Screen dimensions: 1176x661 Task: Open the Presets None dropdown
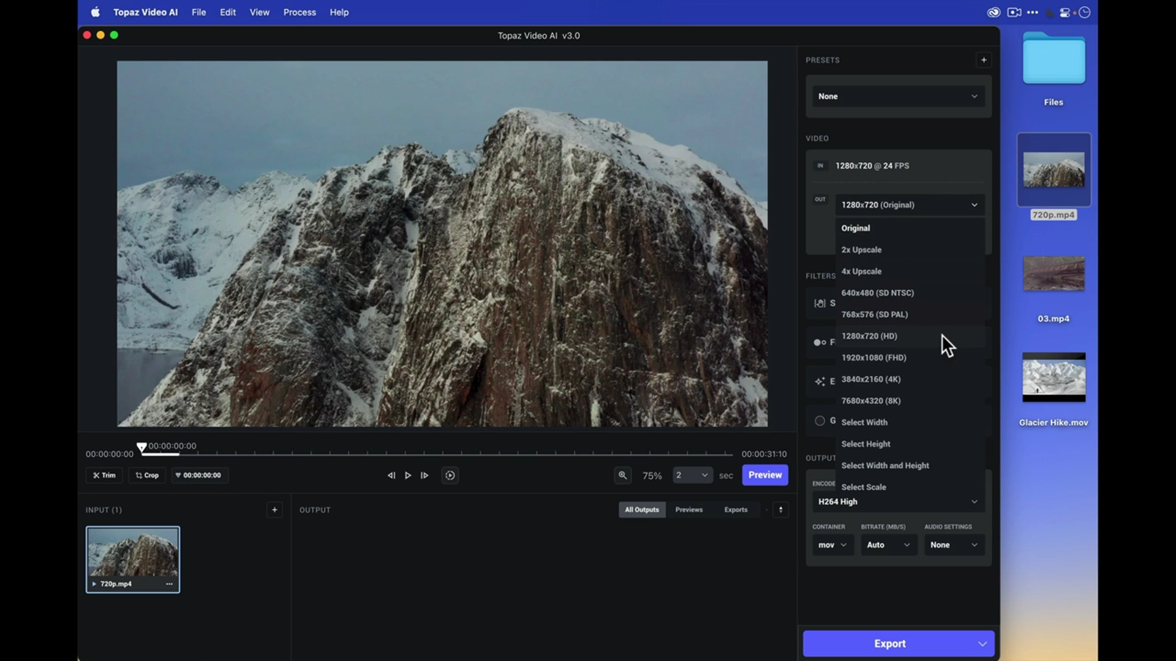click(898, 97)
